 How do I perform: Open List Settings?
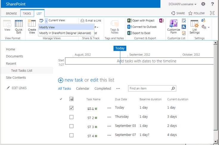[x=195, y=27]
